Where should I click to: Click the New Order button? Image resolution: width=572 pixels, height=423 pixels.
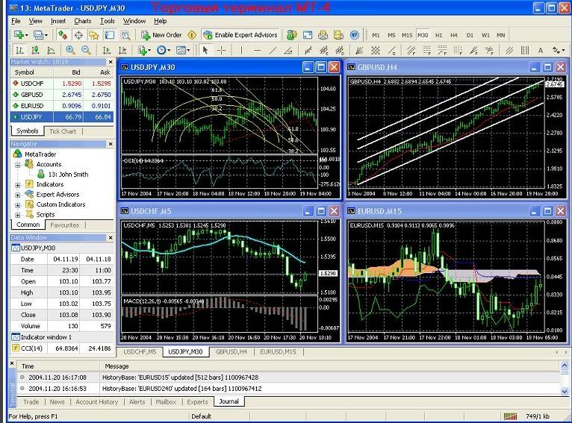[x=161, y=35]
